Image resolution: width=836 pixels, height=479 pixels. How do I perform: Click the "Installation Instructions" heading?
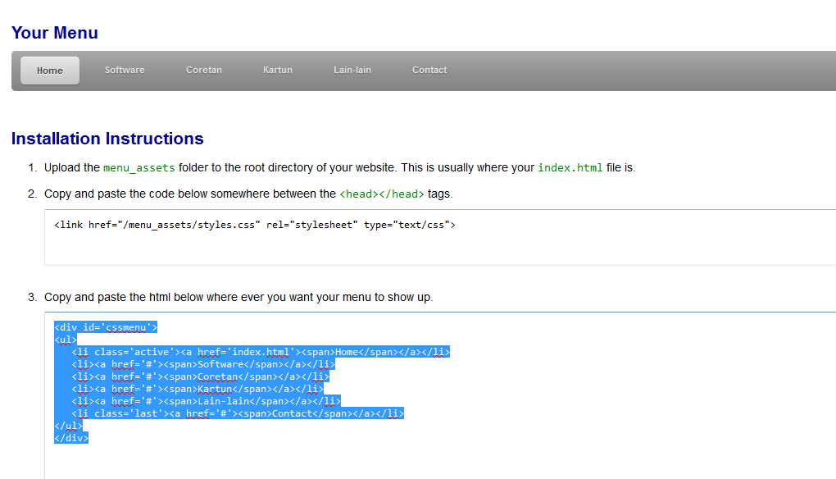[x=107, y=139]
